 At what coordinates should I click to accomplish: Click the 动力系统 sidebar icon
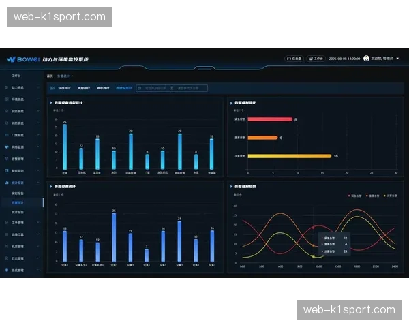point(7,88)
